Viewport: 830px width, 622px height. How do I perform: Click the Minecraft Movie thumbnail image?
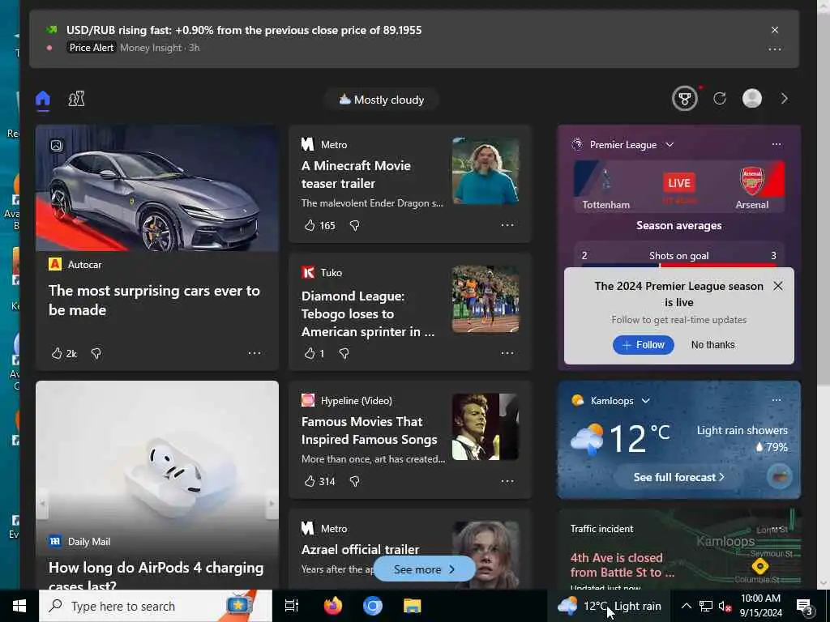coord(486,171)
